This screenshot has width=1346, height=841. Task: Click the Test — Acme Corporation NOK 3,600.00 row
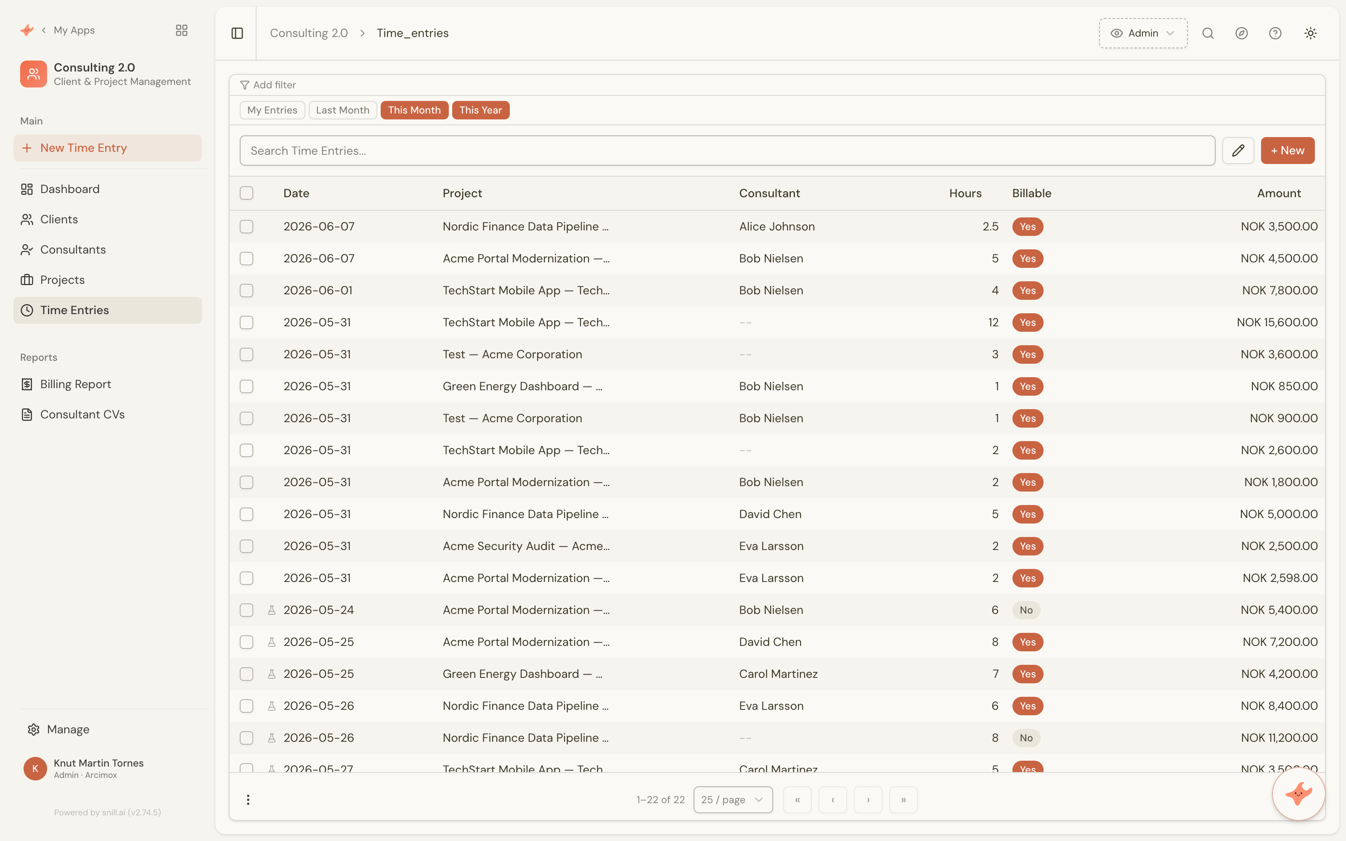tap(777, 354)
